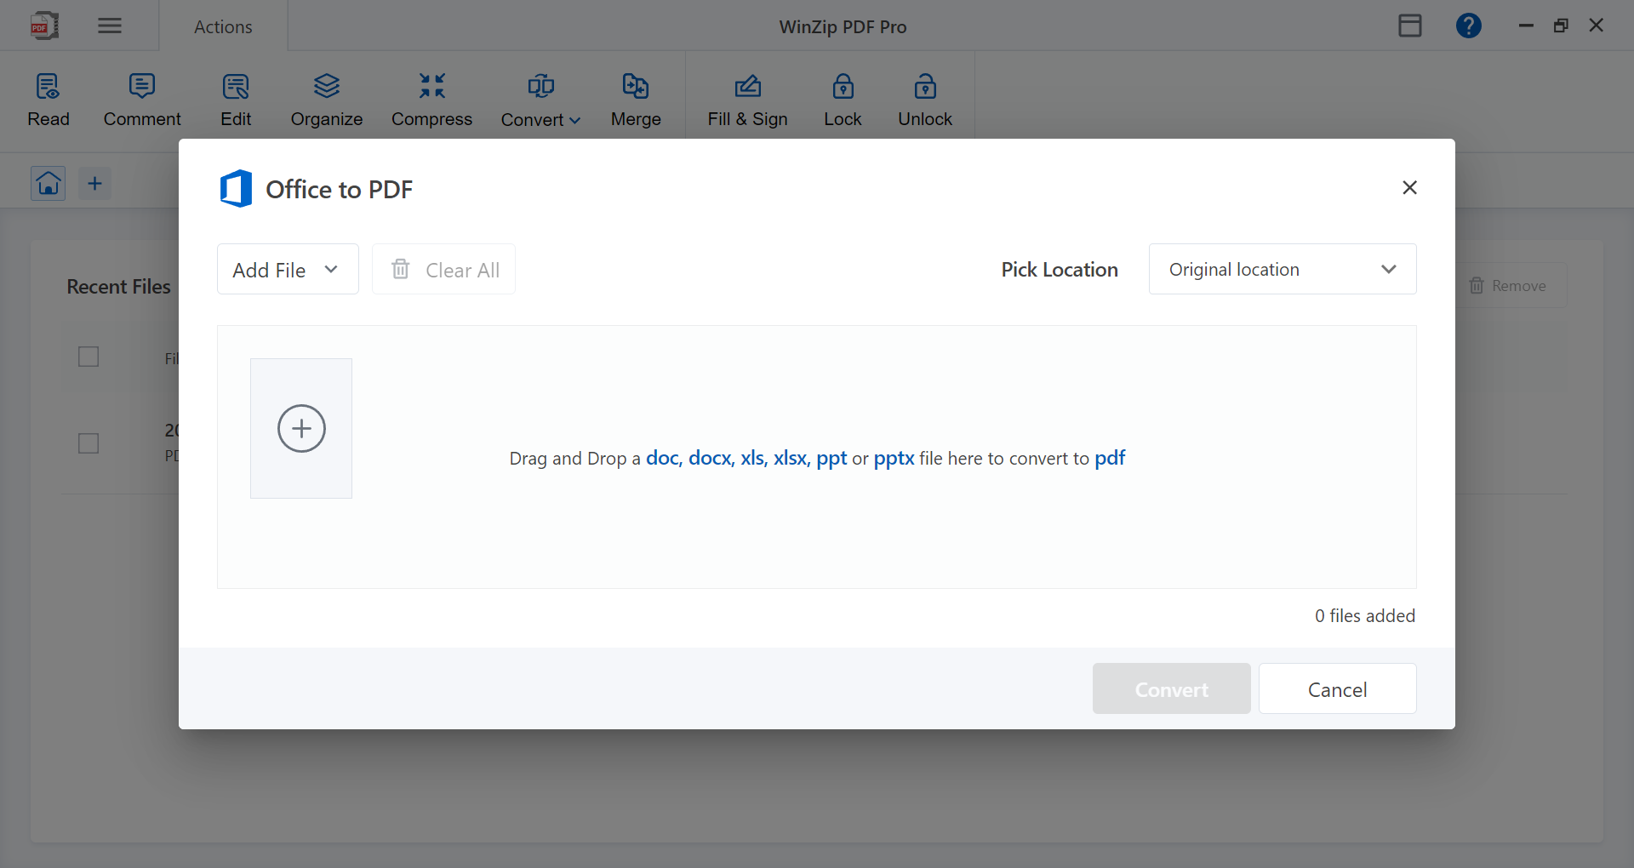Click the Cancel button
This screenshot has height=868, width=1634.
(x=1336, y=688)
